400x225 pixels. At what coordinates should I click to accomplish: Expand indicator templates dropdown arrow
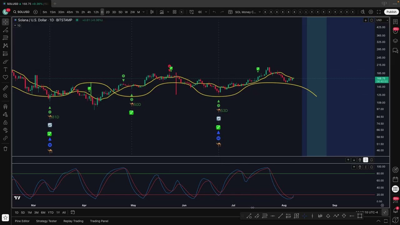168,12
